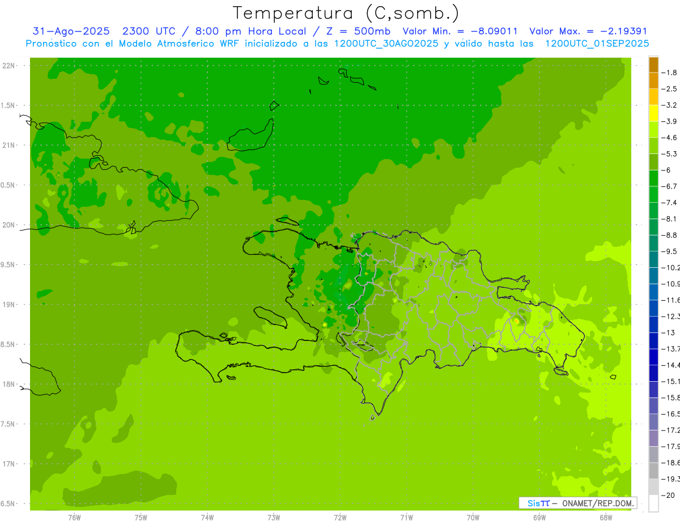Click the '17N' latitude label

pos(9,464)
